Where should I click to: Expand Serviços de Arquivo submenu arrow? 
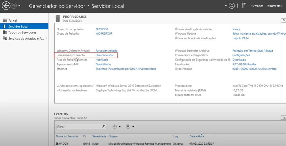(46, 38)
